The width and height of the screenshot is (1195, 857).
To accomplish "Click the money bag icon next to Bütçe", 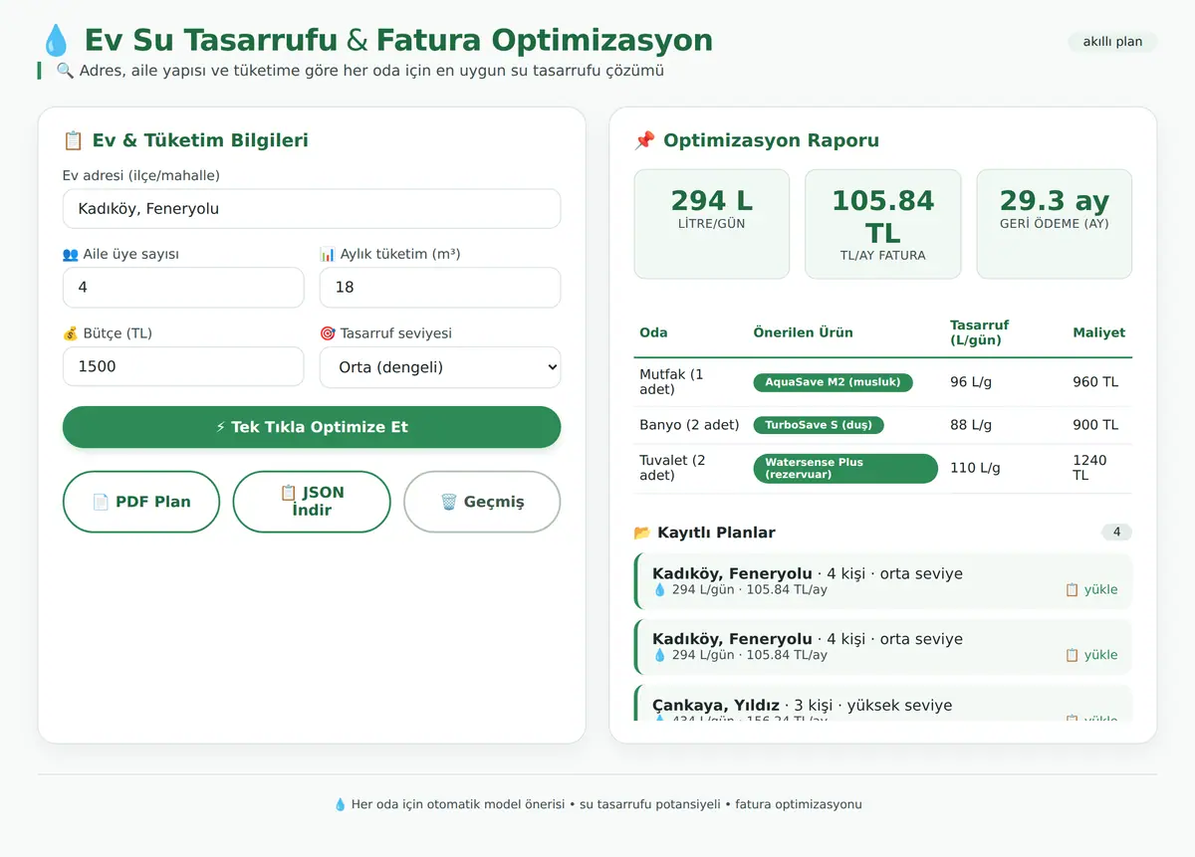I will pyautogui.click(x=70, y=333).
